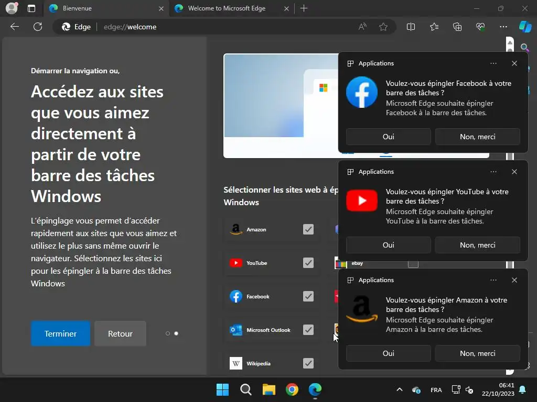Select the second page indicator dot
This screenshot has width=537, height=402.
tap(176, 333)
